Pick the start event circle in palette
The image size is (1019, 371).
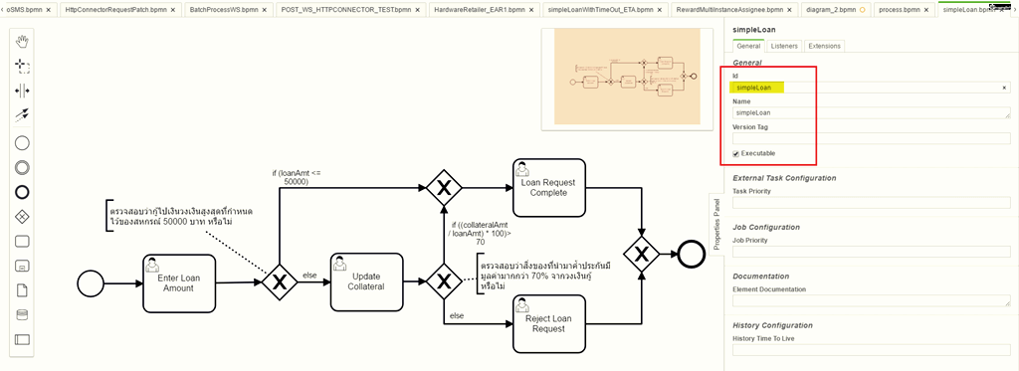point(22,143)
